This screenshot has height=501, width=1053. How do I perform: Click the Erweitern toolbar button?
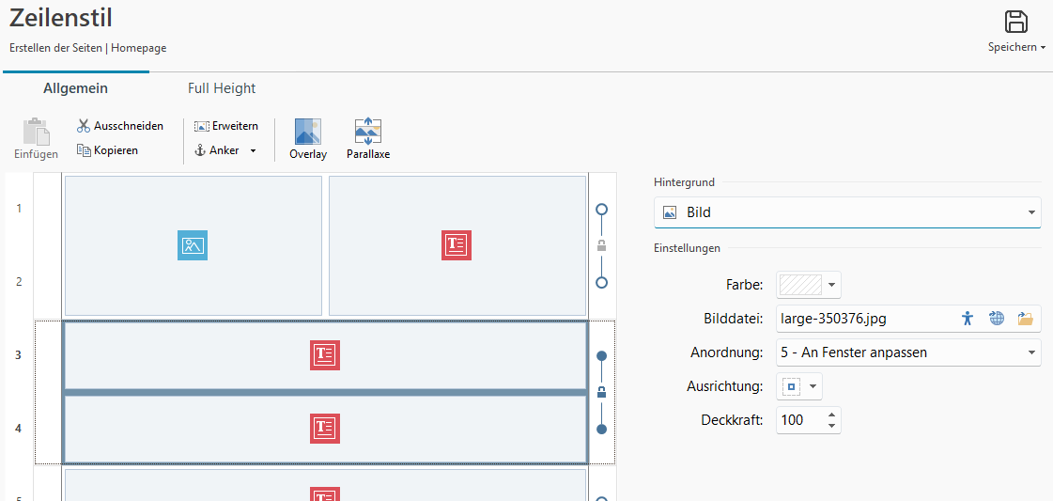click(x=225, y=126)
